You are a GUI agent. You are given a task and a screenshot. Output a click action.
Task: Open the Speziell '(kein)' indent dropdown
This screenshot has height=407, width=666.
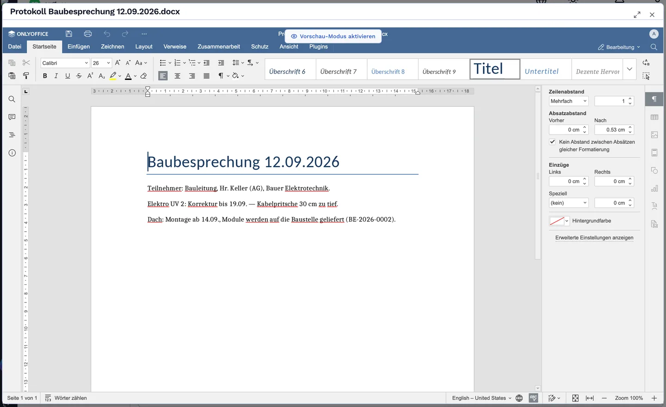tap(568, 203)
